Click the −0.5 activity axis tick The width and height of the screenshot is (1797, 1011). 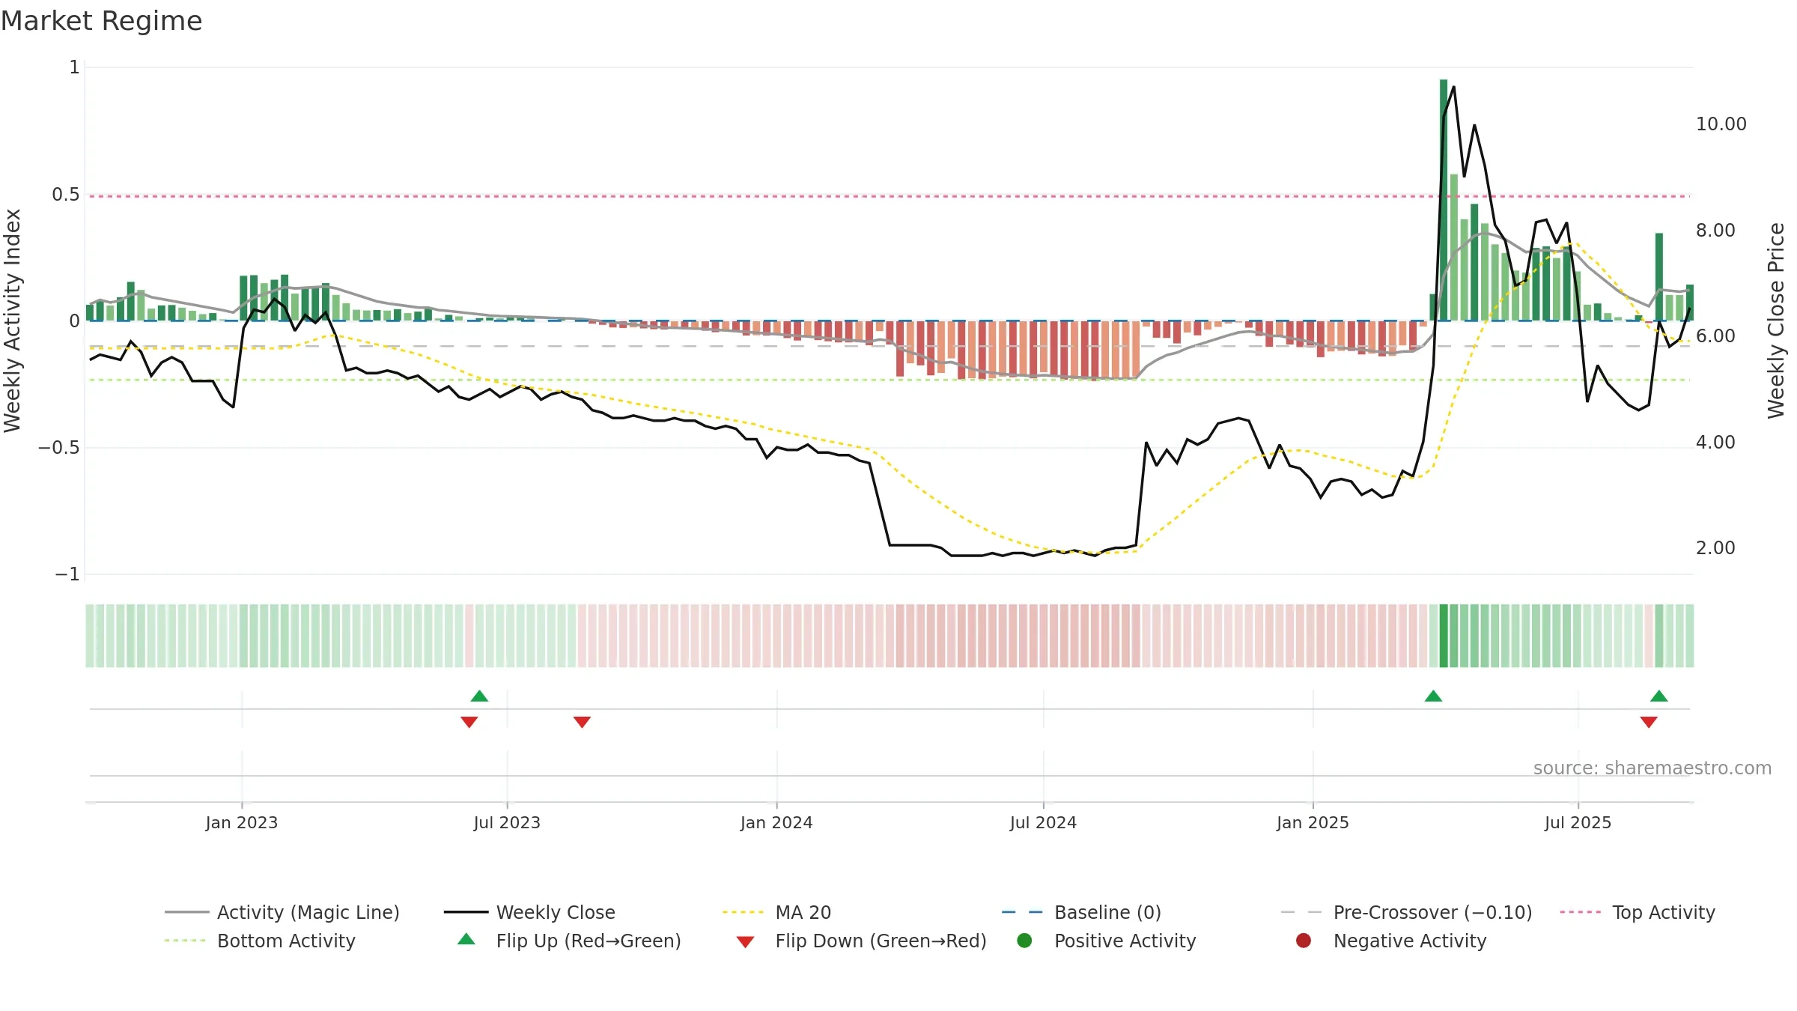point(59,448)
